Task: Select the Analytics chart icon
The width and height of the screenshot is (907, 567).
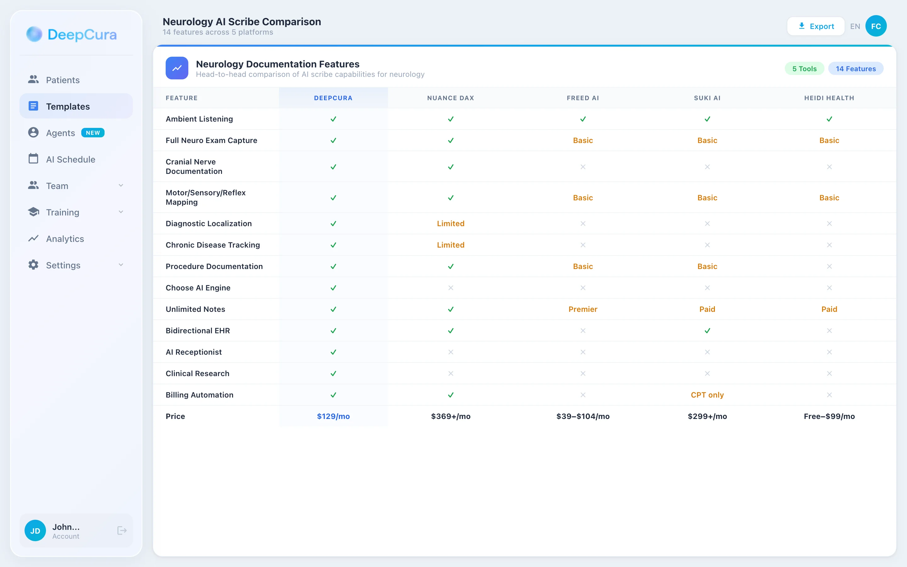Action: point(33,238)
